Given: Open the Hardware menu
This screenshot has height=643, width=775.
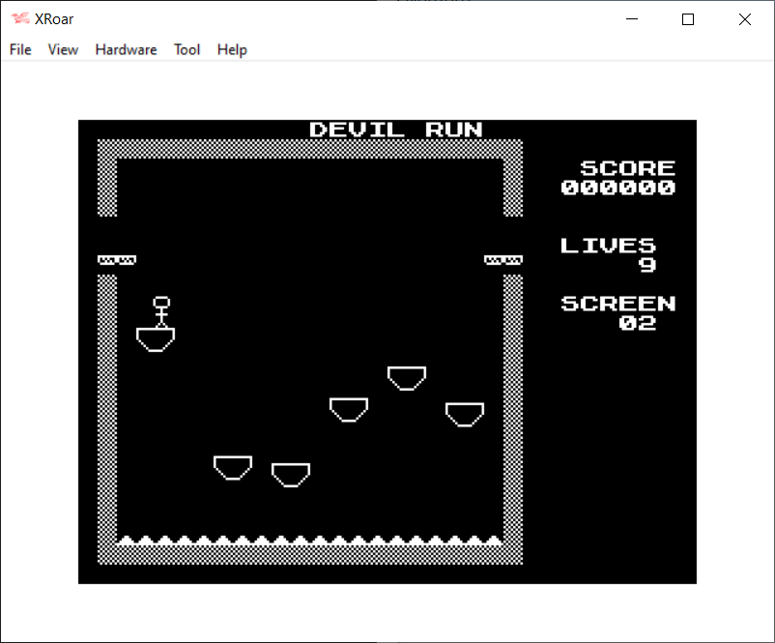Looking at the screenshot, I should (126, 49).
